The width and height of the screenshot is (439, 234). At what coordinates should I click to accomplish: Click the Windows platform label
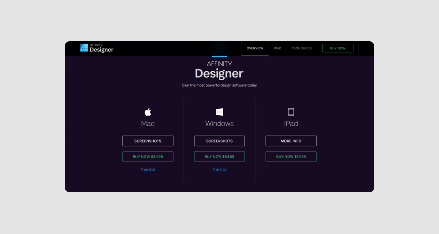click(219, 123)
